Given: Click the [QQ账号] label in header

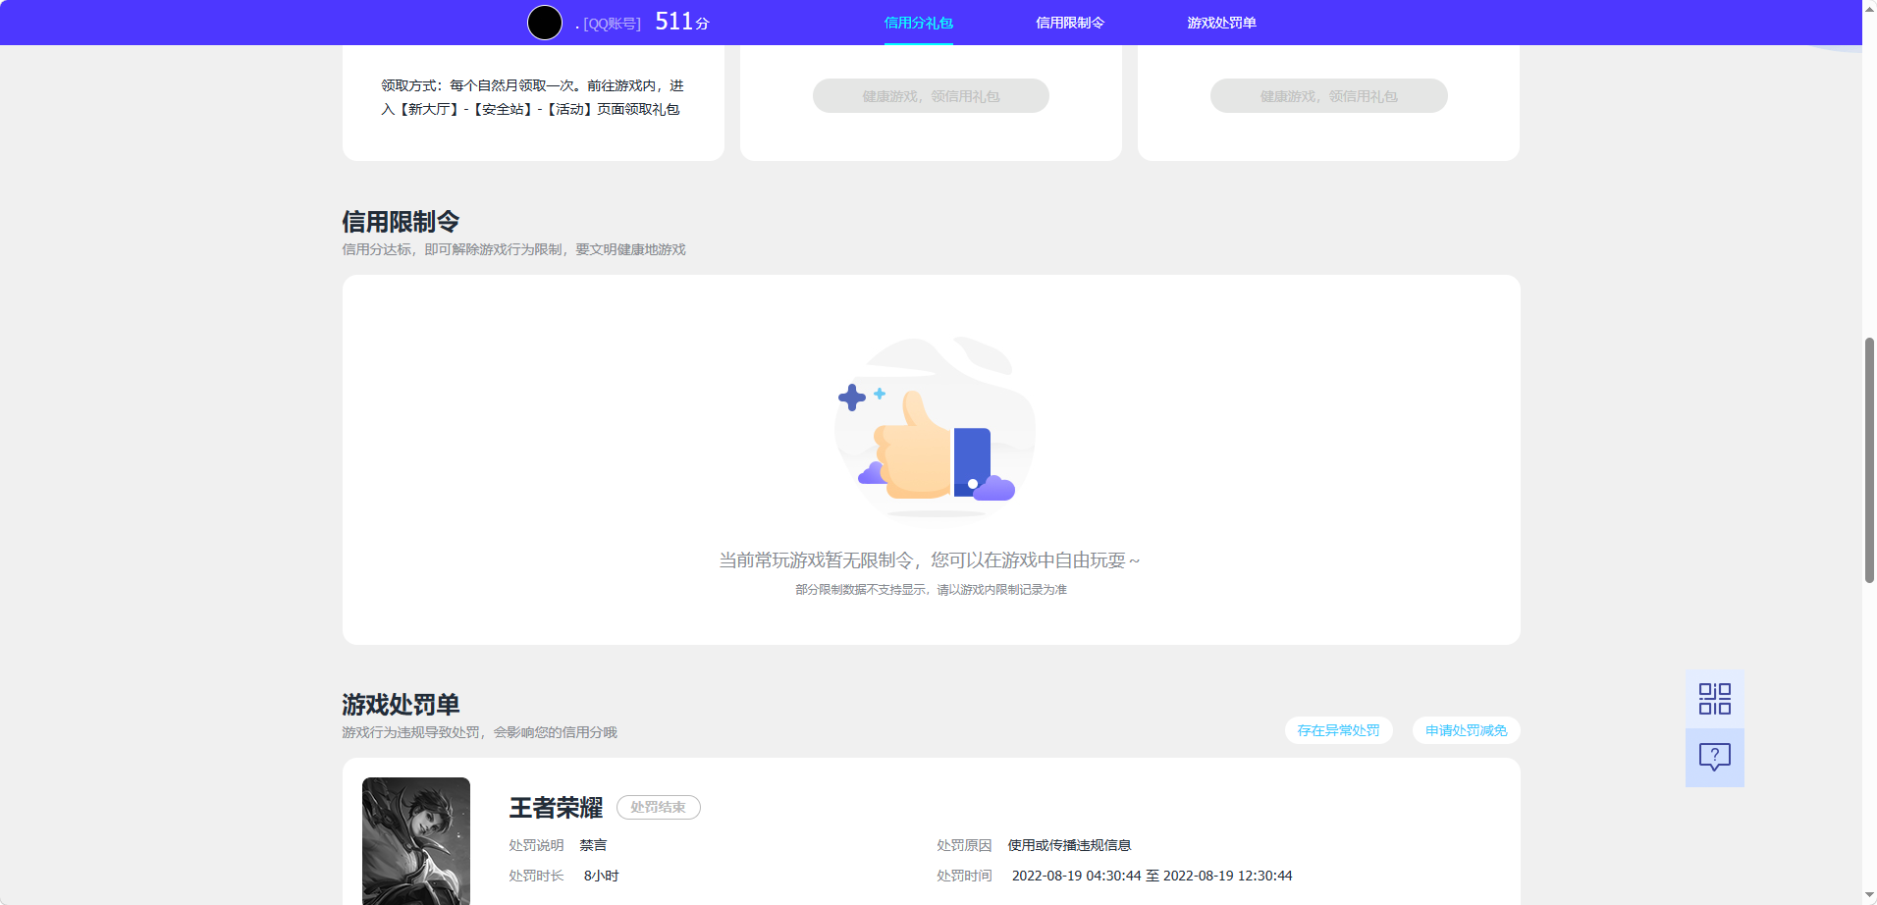Looking at the screenshot, I should point(612,24).
